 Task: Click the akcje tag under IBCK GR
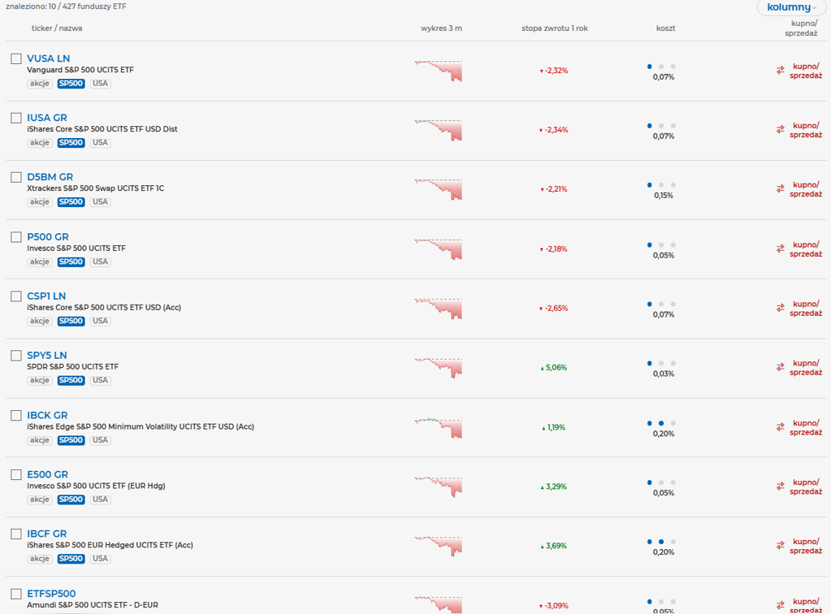point(40,440)
